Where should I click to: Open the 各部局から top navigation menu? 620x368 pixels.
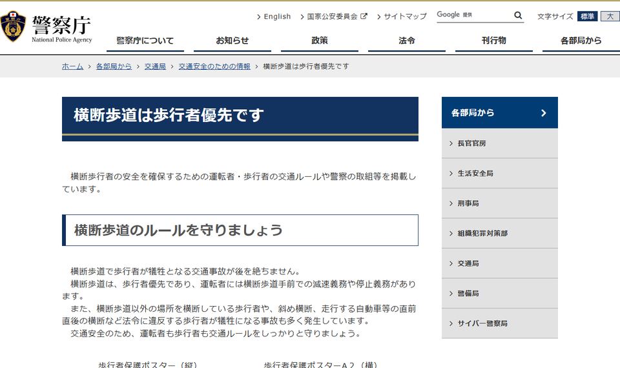581,41
